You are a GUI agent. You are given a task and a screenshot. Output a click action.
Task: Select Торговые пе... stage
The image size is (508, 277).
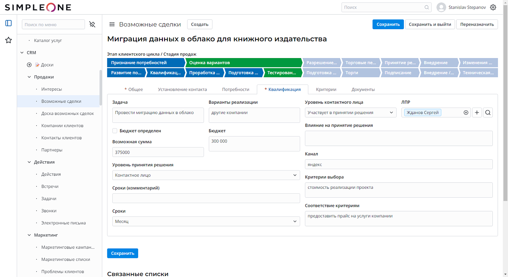(x=361, y=63)
